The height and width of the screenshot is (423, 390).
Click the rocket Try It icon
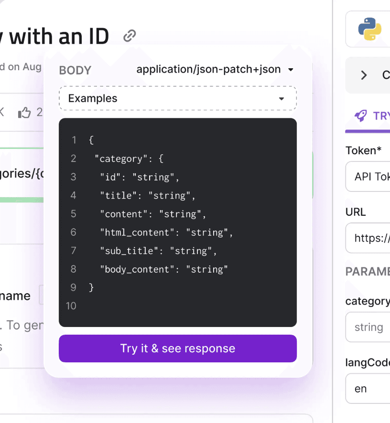(x=361, y=116)
